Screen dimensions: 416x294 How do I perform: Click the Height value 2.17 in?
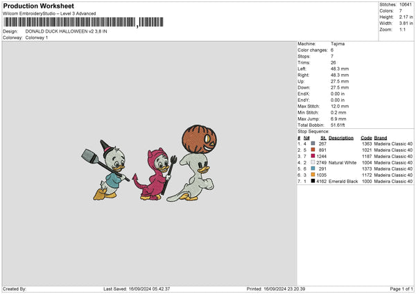[x=406, y=17]
